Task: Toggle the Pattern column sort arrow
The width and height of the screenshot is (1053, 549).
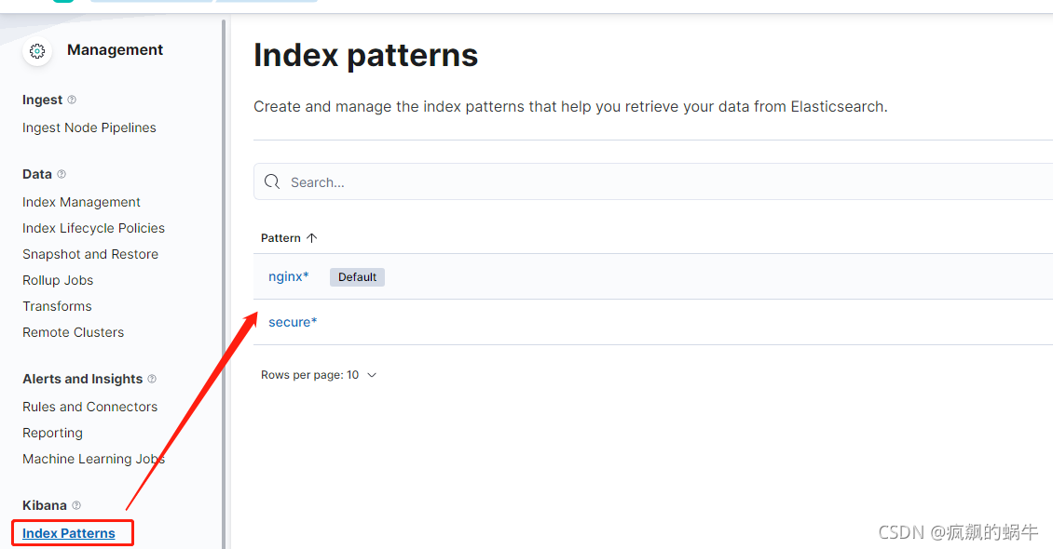Action: (x=312, y=237)
